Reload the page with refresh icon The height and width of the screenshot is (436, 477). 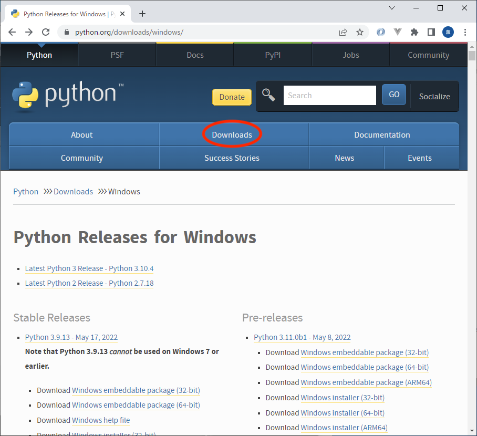click(x=46, y=32)
